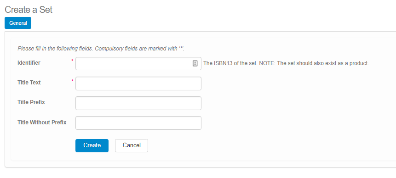Screen dimensions: 396x178
Task: Cancel creating the set
Action: pyautogui.click(x=132, y=145)
